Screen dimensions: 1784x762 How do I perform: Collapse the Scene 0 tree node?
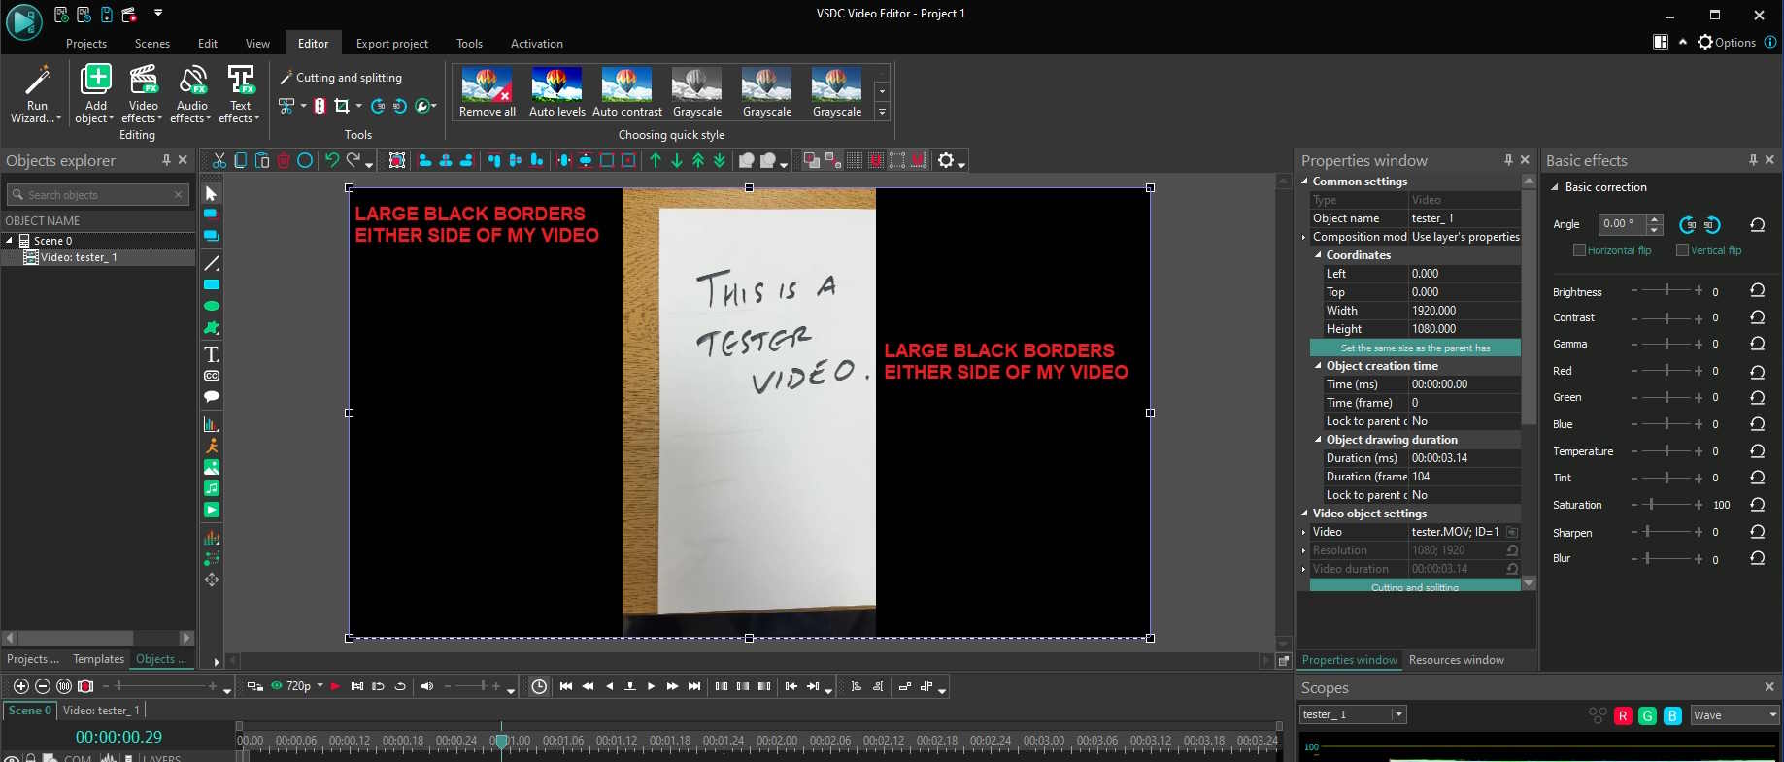(10, 241)
